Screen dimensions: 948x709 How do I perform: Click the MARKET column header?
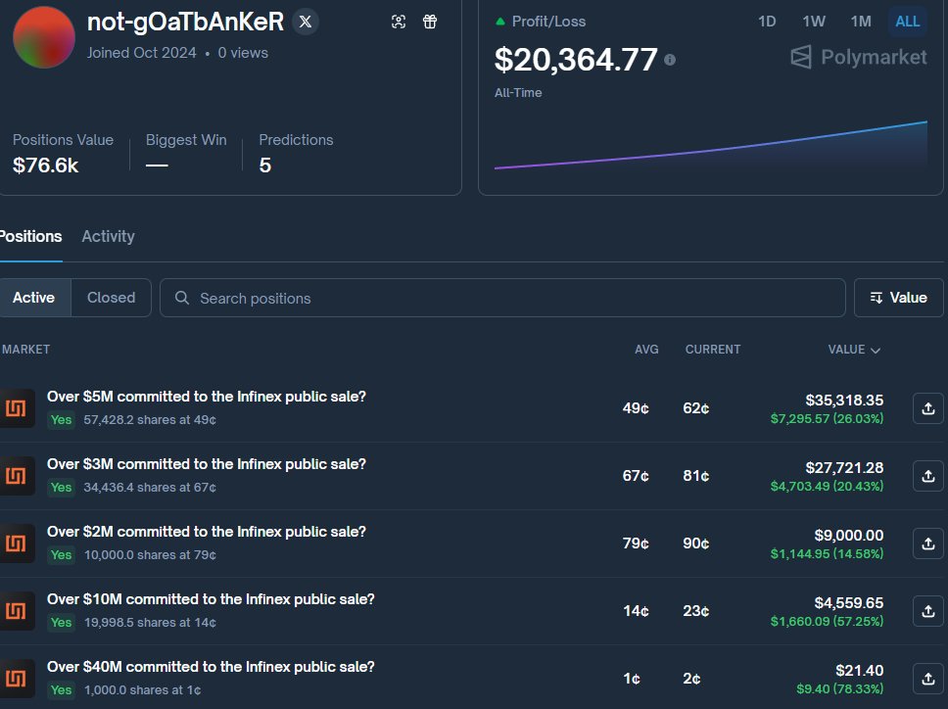pos(25,350)
